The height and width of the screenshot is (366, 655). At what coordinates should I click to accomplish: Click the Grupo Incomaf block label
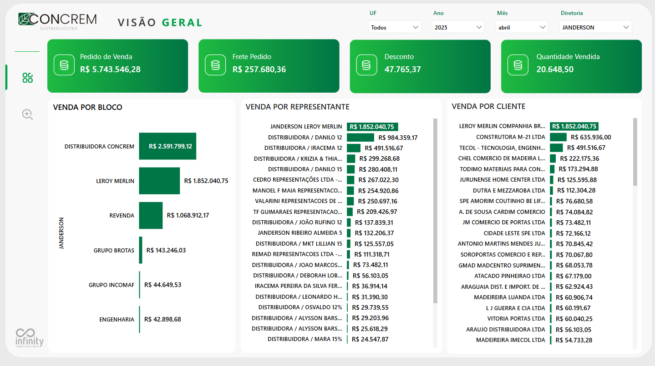coord(112,285)
